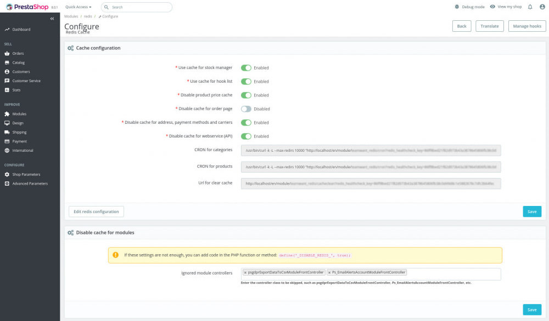Viewport: 549px width, 321px height.
Task: Click redis breadcrumb link
Action: click(88, 16)
